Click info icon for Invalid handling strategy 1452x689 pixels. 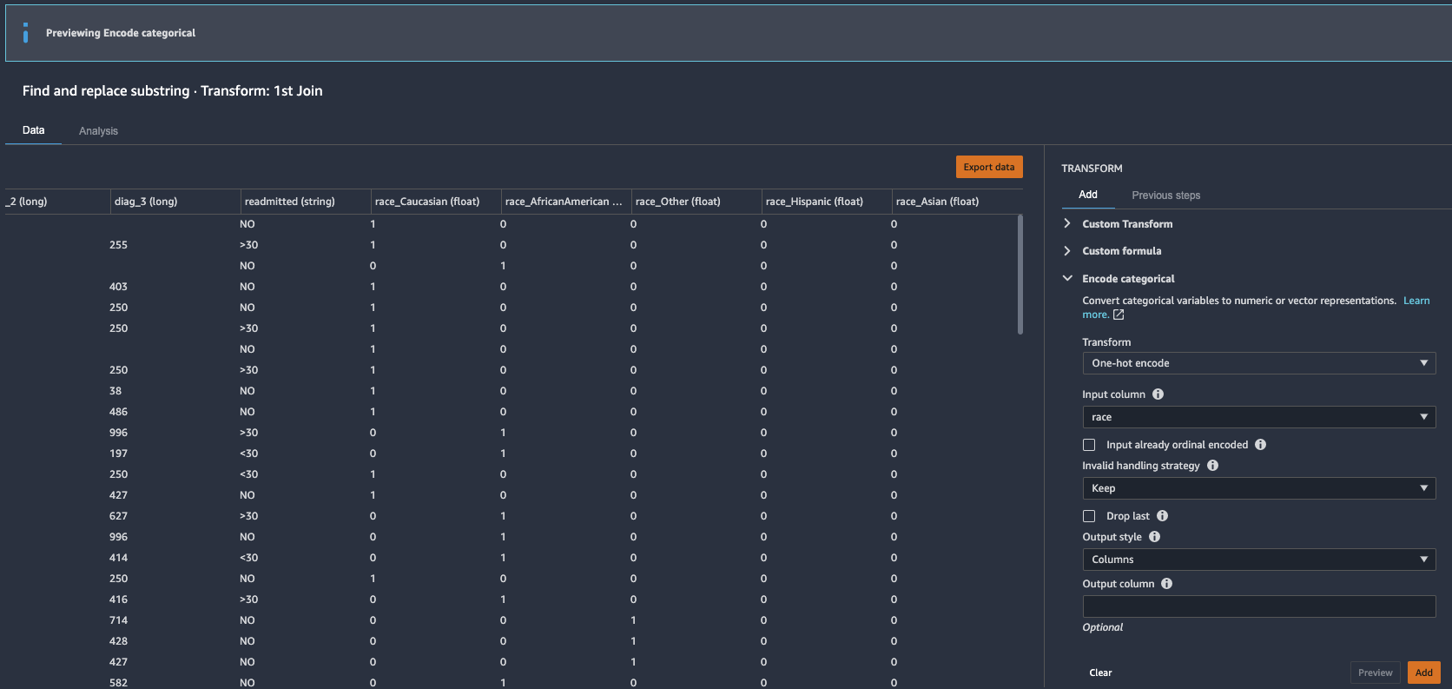1212,466
